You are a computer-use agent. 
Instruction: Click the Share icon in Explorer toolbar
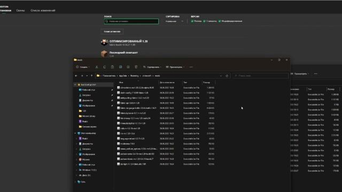pyautogui.click(x=128, y=67)
